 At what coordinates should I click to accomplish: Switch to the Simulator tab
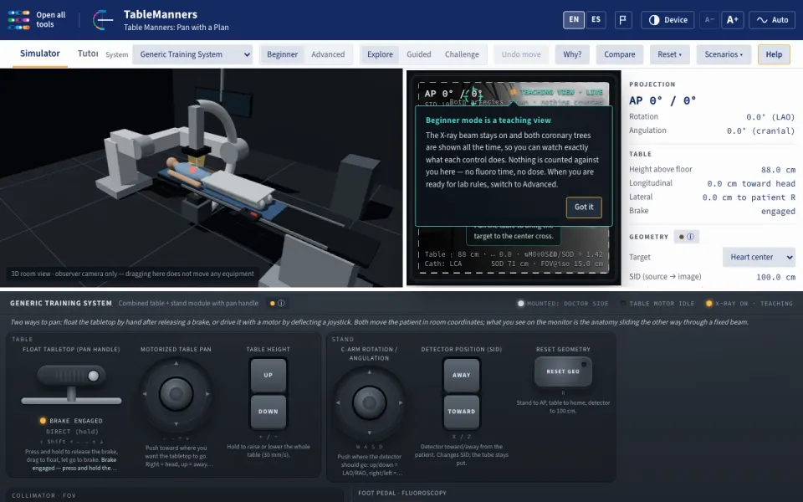click(x=40, y=54)
